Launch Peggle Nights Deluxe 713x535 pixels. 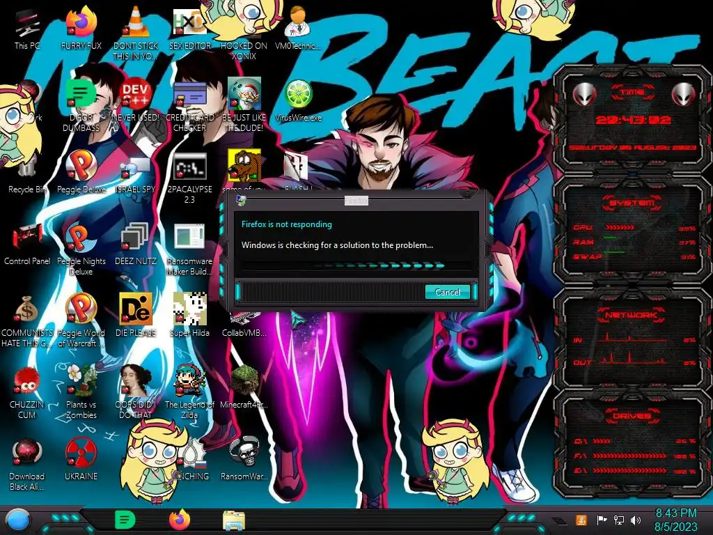81,249
